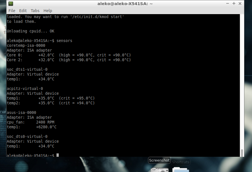Minimize the terminal window

227,3
